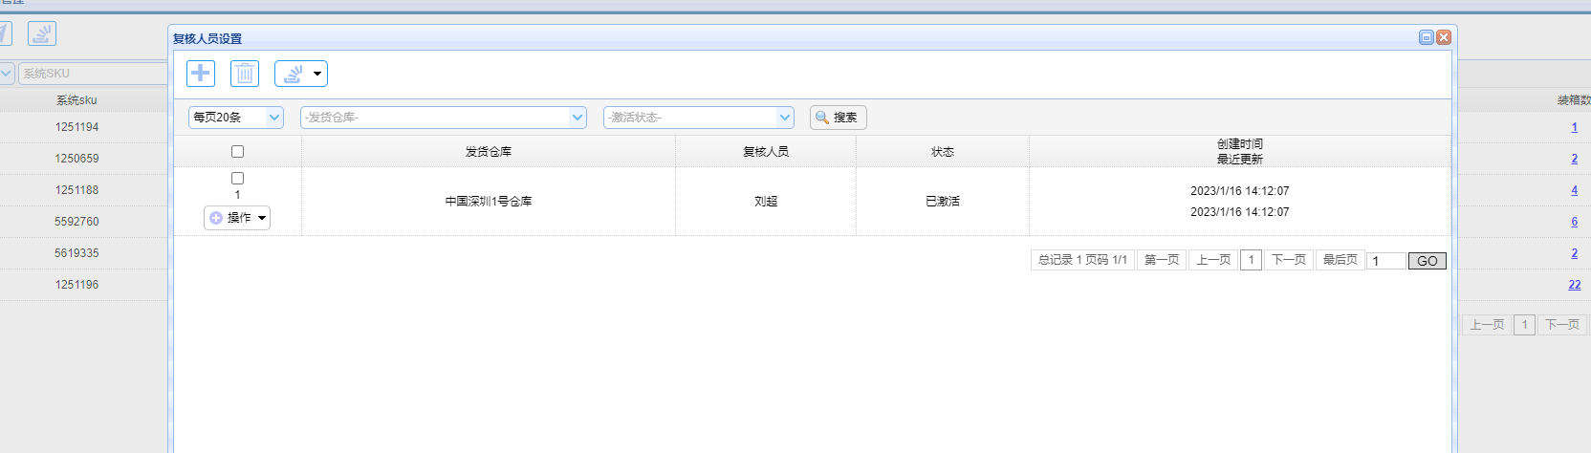1591x453 pixels.
Task: Click the trash delete icon in dialog
Action: (x=245, y=74)
